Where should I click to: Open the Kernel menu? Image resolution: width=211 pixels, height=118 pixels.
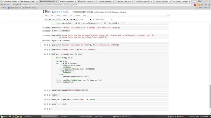click(77, 15)
